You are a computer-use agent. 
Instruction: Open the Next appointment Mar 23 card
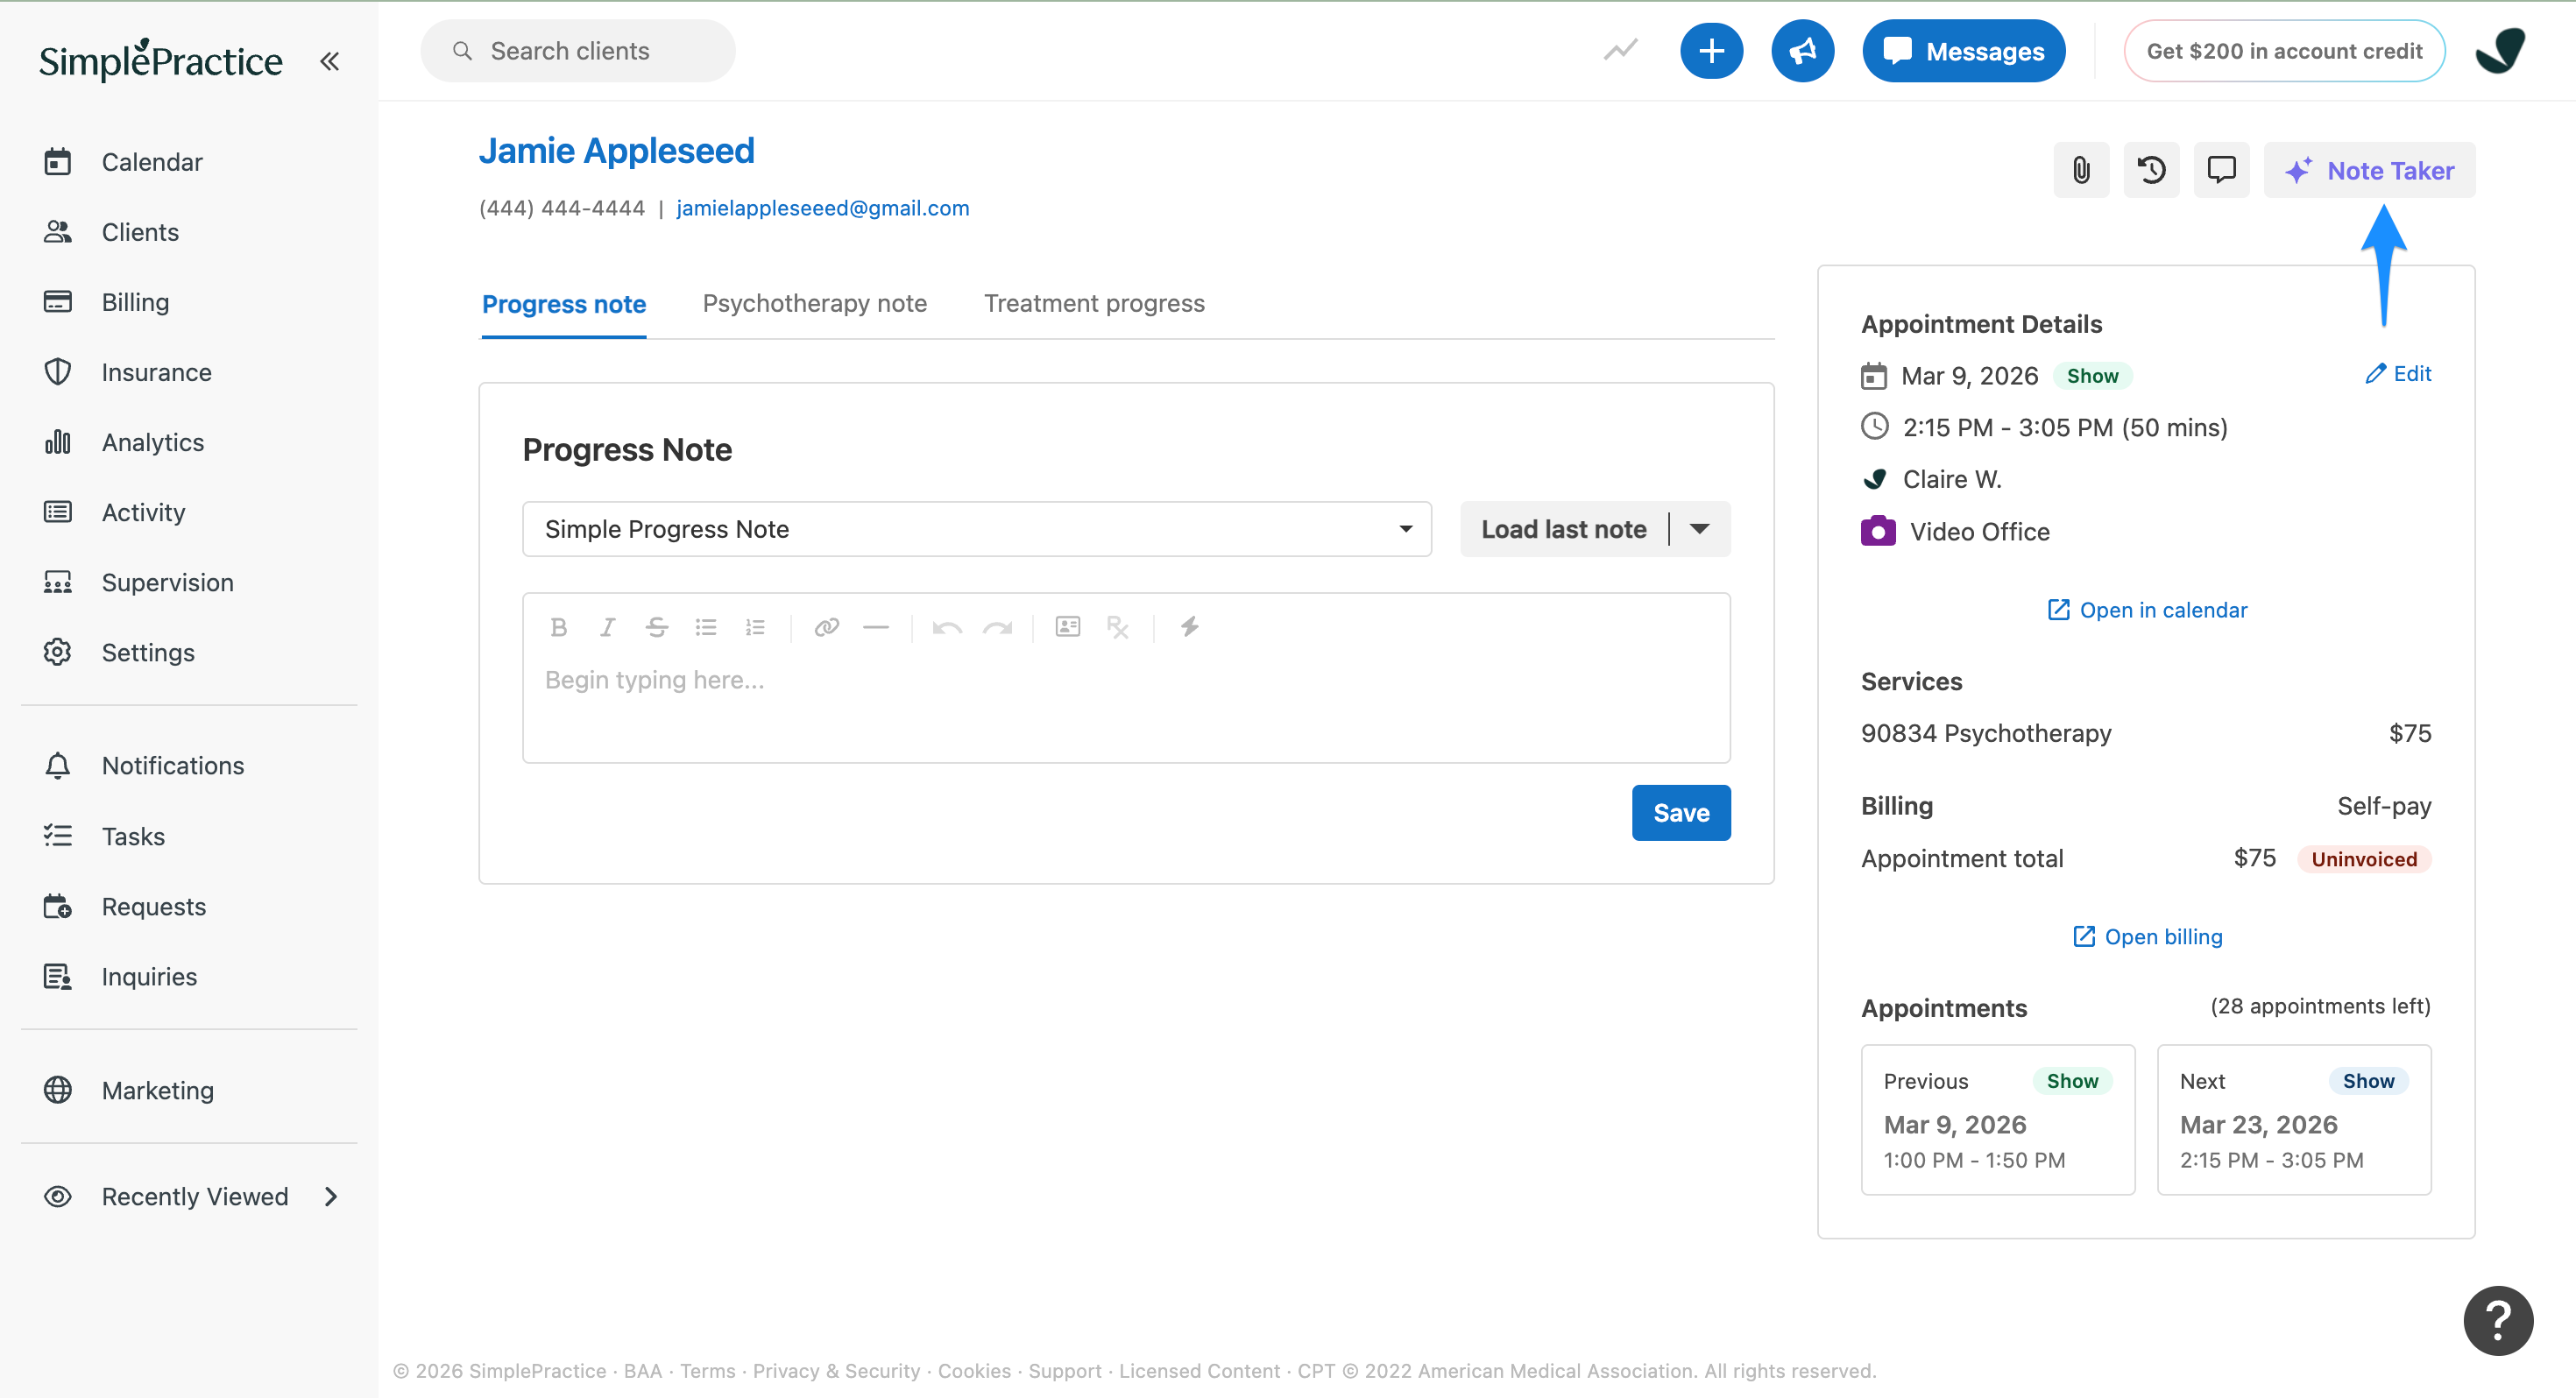click(x=2294, y=1119)
